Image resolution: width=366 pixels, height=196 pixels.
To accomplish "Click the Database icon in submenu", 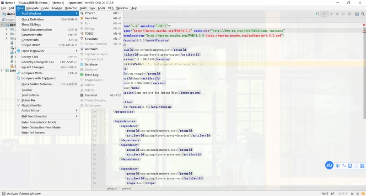I will 82,64.
